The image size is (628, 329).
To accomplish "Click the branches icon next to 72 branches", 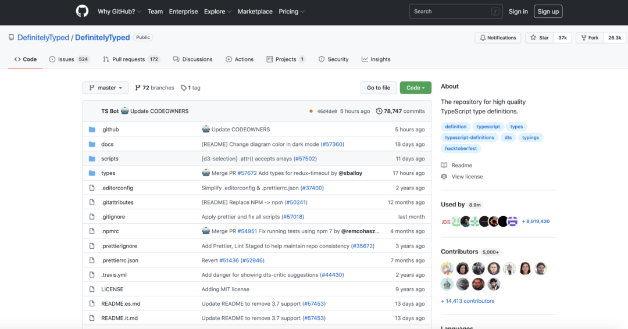I will pyautogui.click(x=138, y=88).
